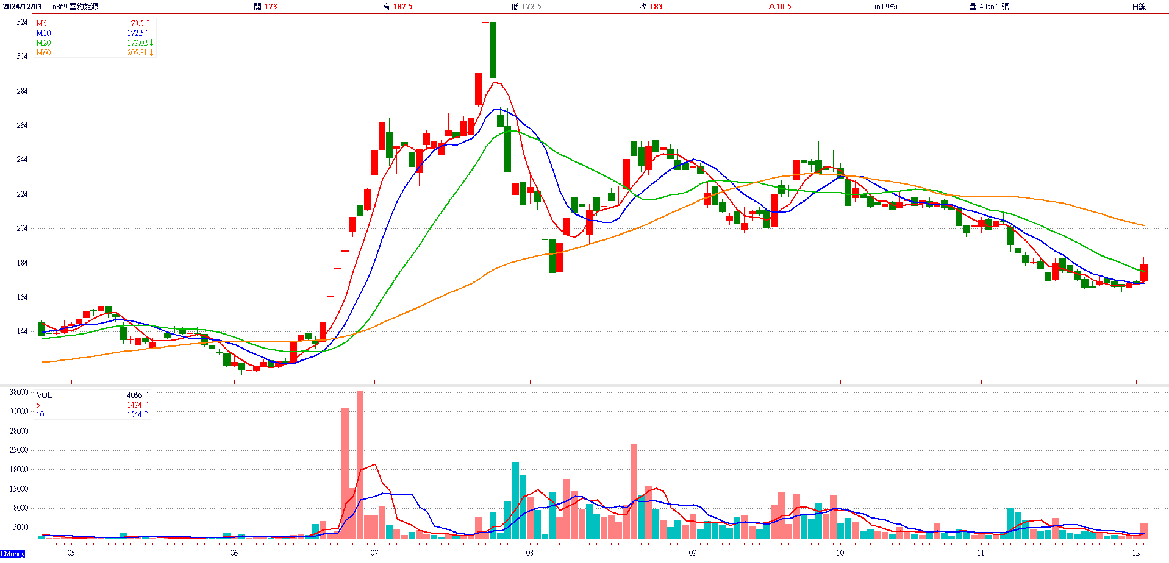
Task: Click the M20 moving average legend label
Action: (x=43, y=43)
